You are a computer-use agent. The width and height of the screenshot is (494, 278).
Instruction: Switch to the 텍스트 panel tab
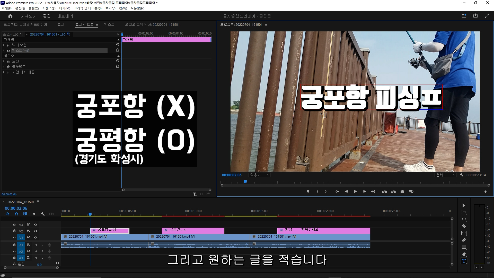109,24
